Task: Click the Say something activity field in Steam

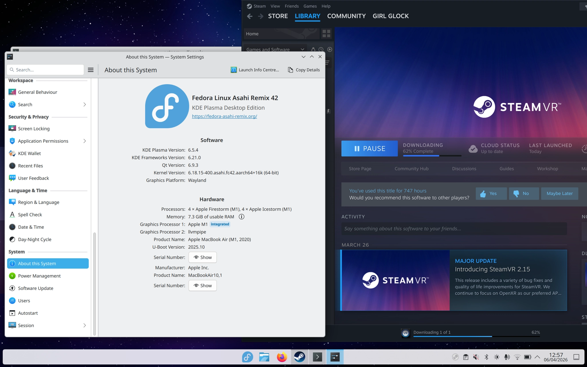Action: pos(454,229)
